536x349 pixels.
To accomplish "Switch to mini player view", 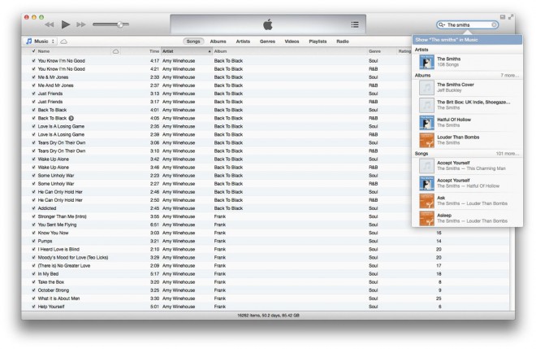I will [x=504, y=16].
